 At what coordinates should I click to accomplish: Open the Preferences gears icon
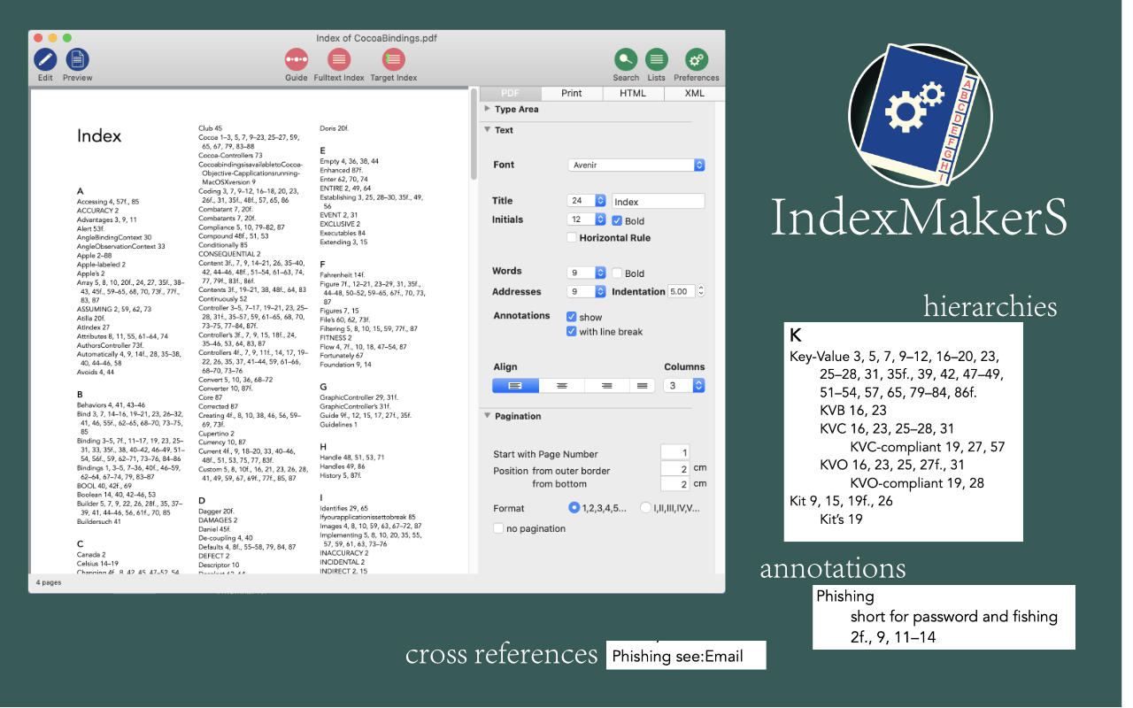pos(697,59)
